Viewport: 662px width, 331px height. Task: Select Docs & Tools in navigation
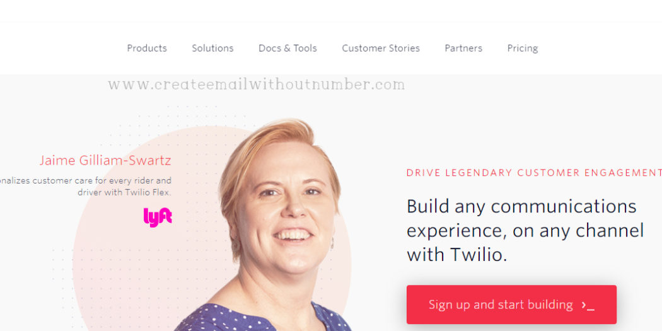coord(287,48)
